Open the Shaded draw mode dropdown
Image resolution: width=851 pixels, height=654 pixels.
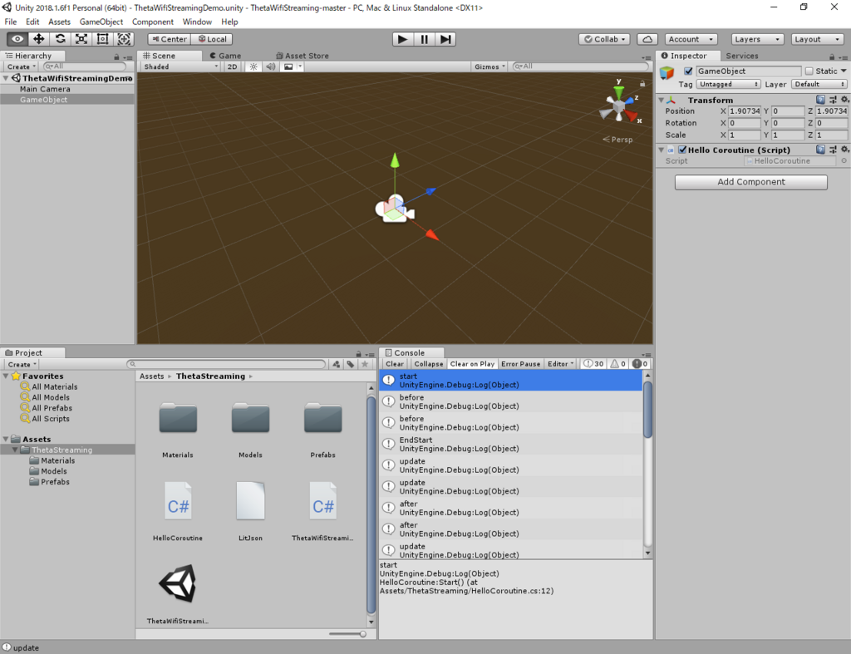(x=180, y=66)
